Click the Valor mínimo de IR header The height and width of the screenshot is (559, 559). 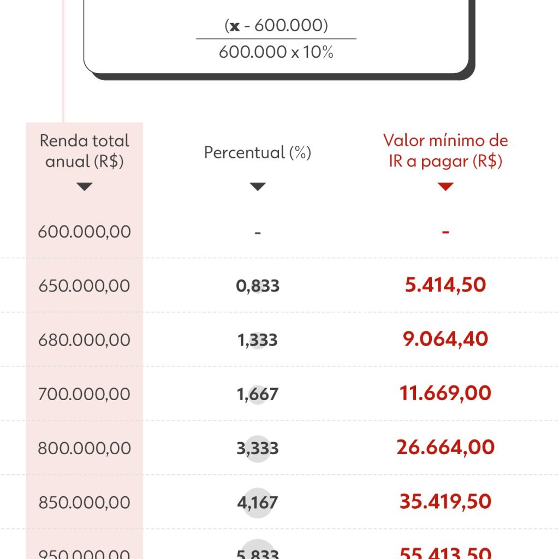[x=445, y=151]
